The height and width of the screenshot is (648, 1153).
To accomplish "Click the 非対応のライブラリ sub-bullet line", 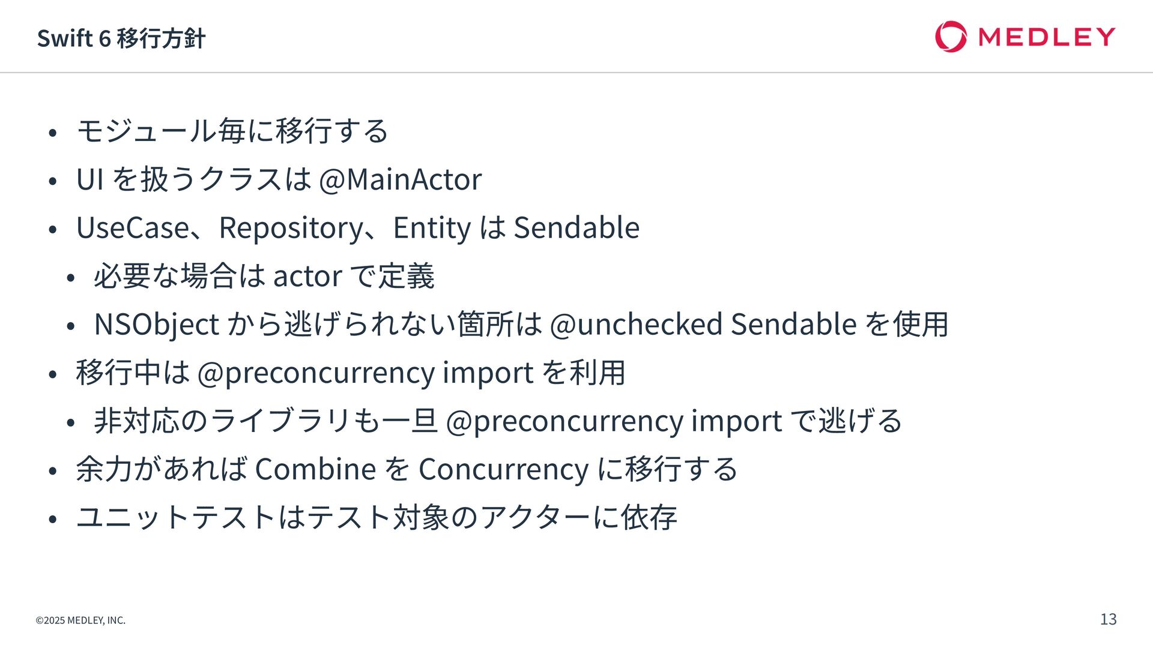I will 498,421.
